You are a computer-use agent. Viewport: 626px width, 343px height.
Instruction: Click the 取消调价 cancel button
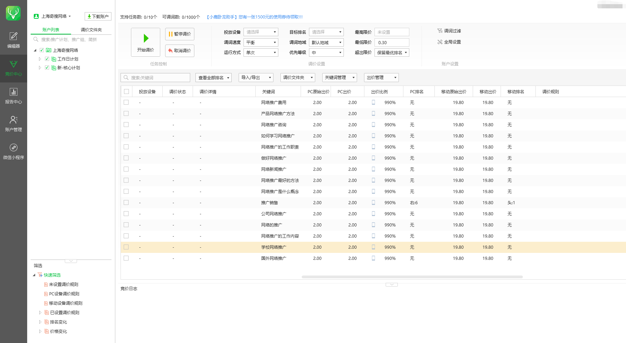click(180, 51)
